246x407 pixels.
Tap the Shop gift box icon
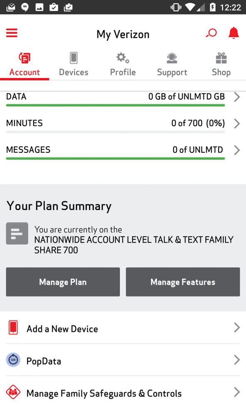coord(221,58)
